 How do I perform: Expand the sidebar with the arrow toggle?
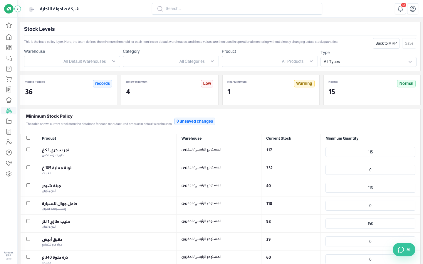click(18, 9)
